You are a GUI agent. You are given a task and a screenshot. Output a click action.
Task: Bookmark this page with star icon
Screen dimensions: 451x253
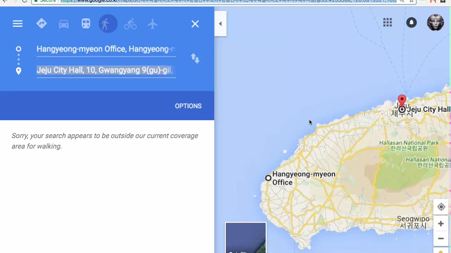(411, 1)
